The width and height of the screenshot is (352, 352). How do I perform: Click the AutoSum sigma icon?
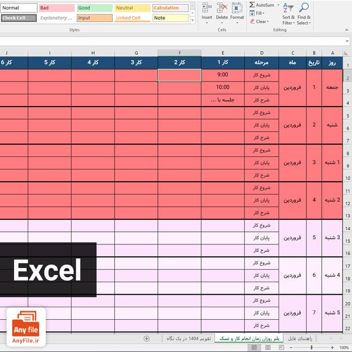pyautogui.click(x=252, y=5)
